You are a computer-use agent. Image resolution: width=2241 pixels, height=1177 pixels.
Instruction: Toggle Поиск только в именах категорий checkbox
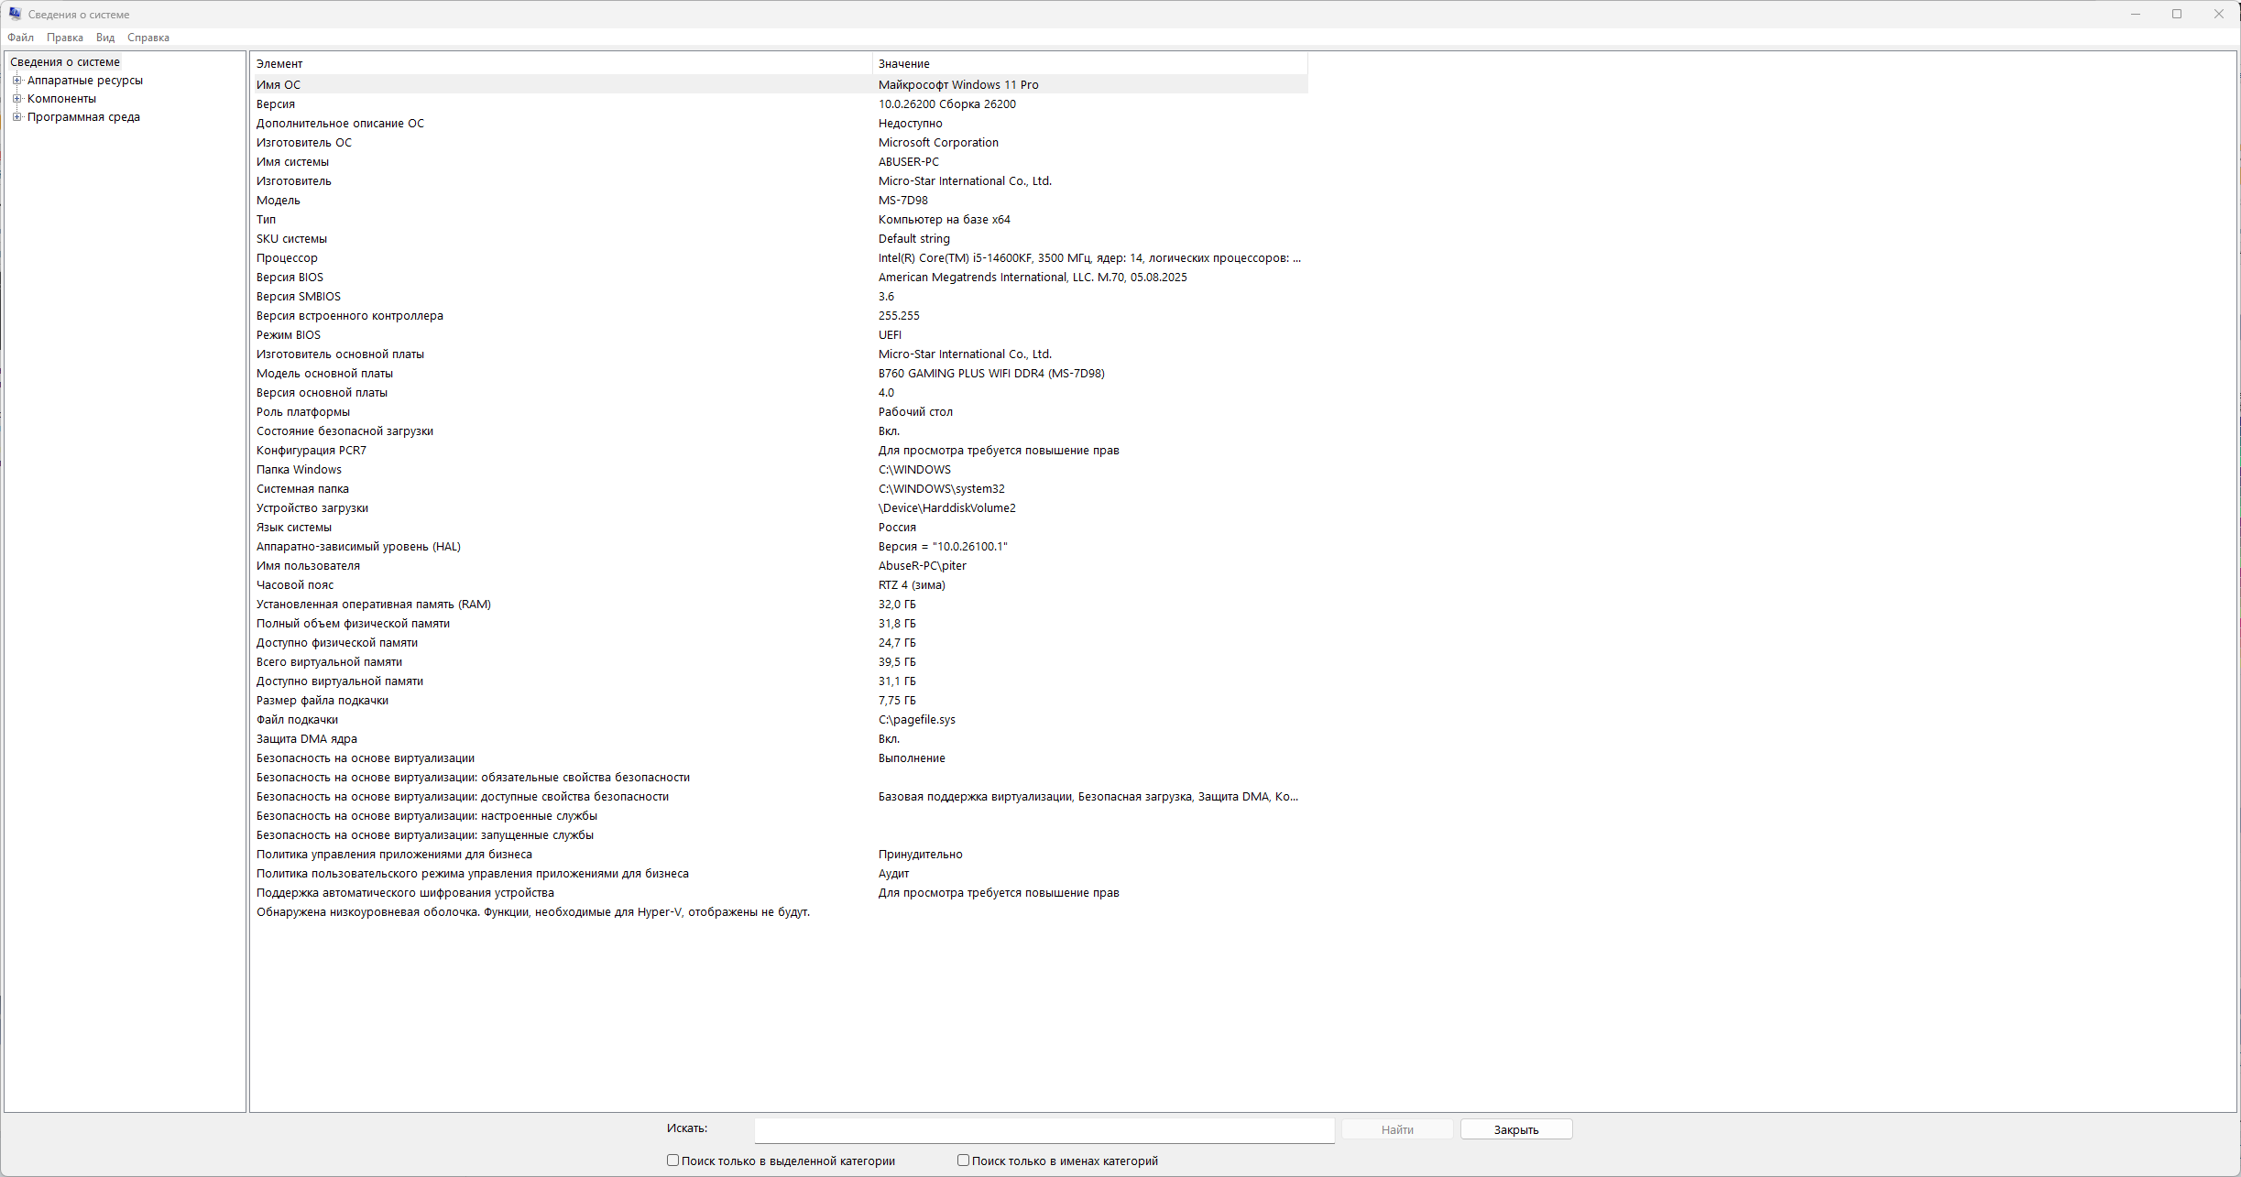click(x=963, y=1161)
